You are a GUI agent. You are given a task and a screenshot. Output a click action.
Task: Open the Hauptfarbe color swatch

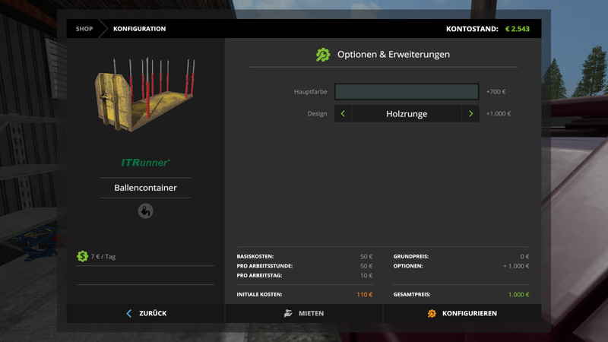[407, 92]
